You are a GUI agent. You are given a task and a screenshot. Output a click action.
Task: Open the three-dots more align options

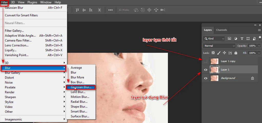pyautogui.click(x=110, y=10)
